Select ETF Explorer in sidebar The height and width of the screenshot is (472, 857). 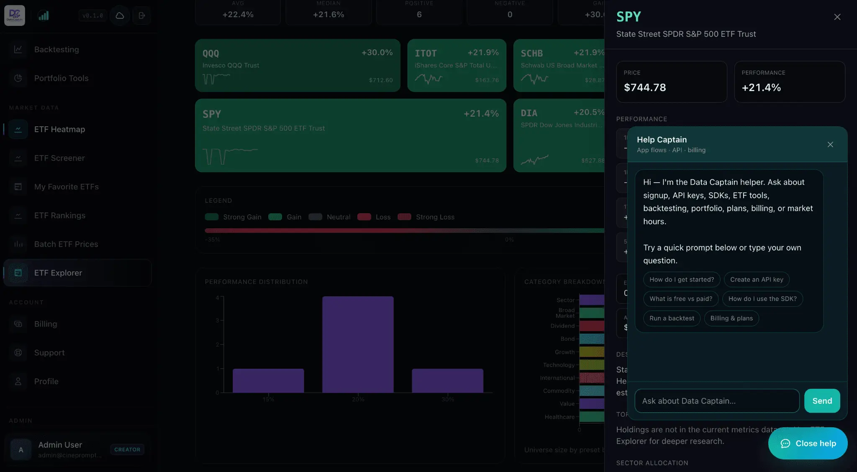point(77,273)
